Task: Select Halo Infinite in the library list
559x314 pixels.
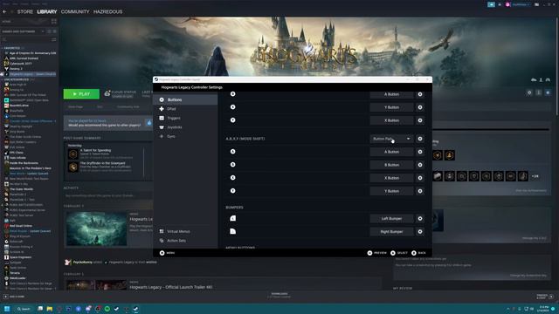Action: click(17, 158)
